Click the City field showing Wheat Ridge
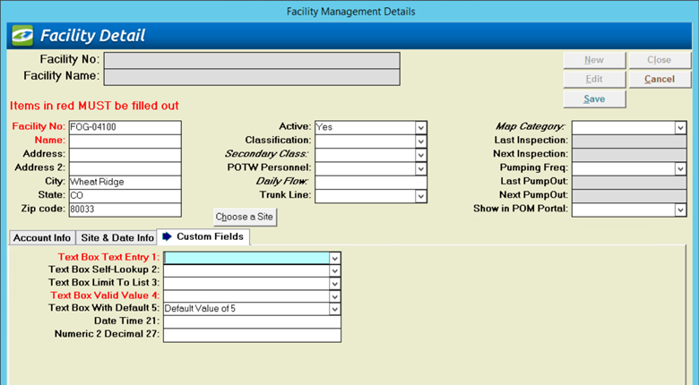 click(x=125, y=183)
